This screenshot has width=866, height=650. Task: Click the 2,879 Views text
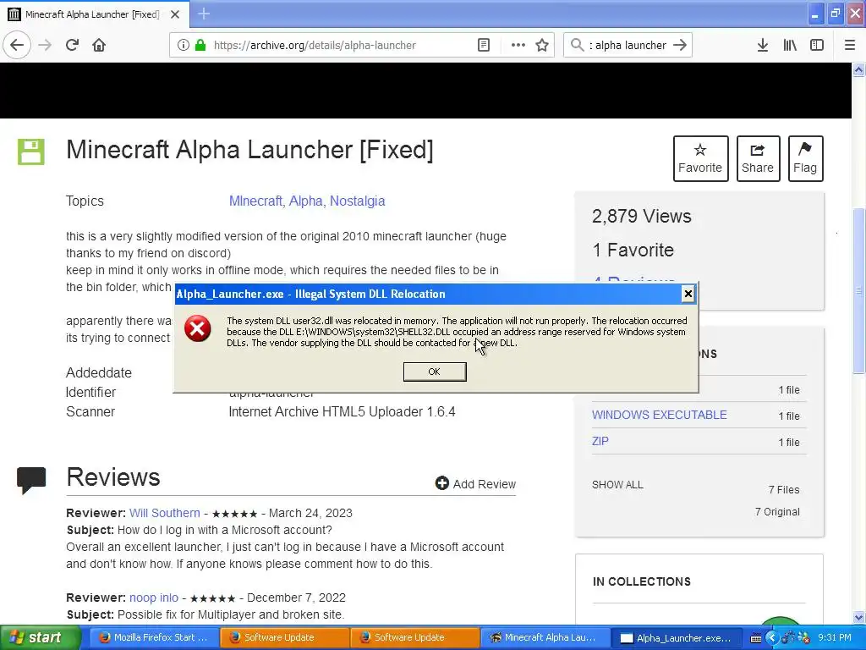[641, 216]
